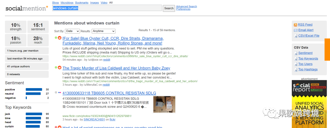Click the 'curtain' keyword label
The height and width of the screenshot is (128, 330).
(x=9, y=126)
